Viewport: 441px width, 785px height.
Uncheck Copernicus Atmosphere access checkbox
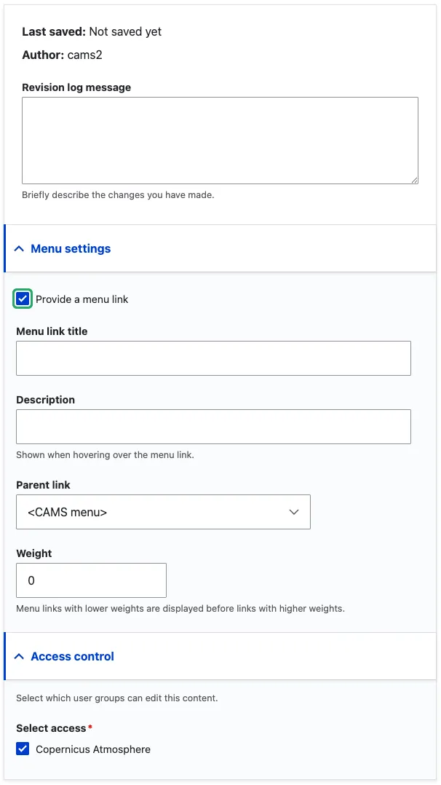coord(23,749)
